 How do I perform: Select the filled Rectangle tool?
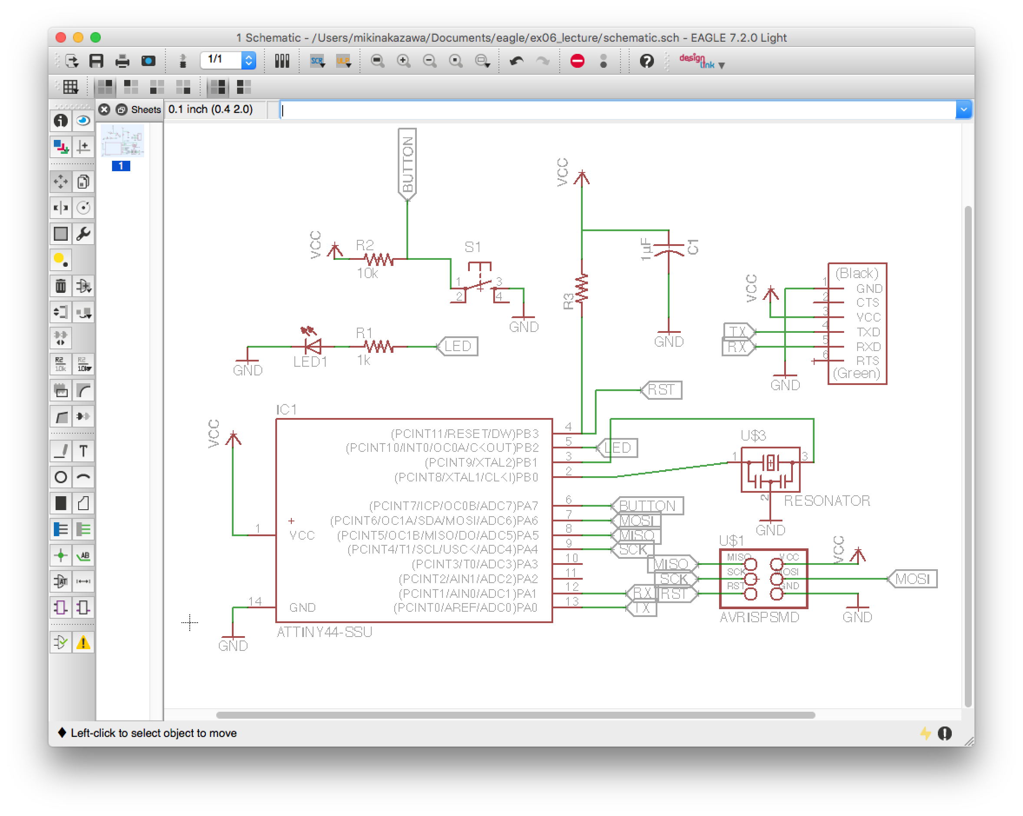(61, 503)
